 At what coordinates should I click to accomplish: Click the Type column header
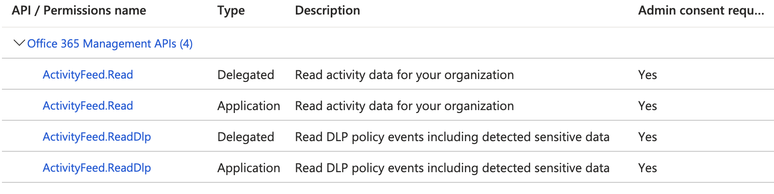(231, 11)
